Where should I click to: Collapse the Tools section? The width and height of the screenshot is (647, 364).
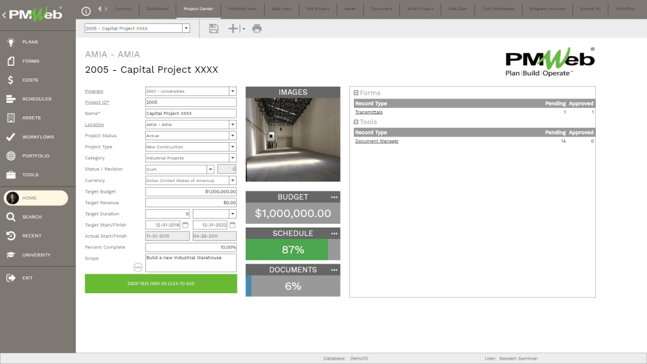[x=356, y=122]
